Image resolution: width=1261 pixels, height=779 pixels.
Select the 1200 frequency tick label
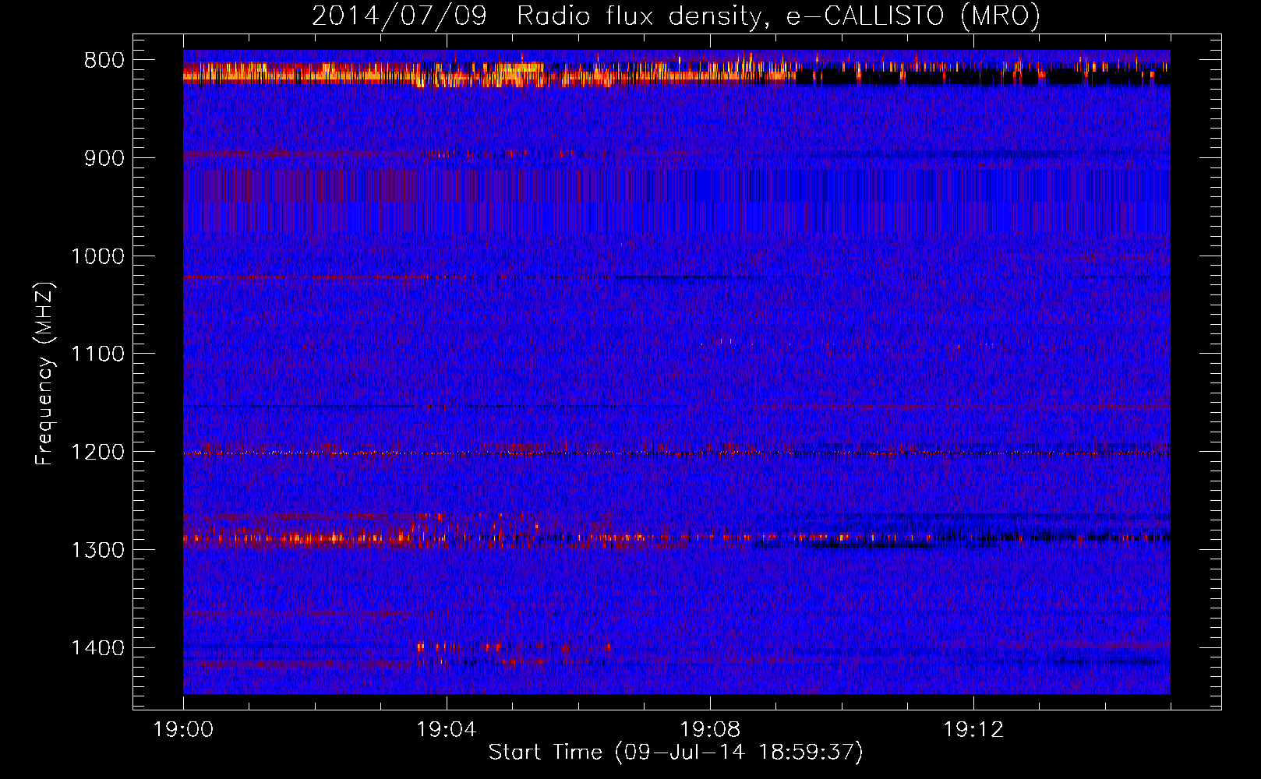(97, 453)
